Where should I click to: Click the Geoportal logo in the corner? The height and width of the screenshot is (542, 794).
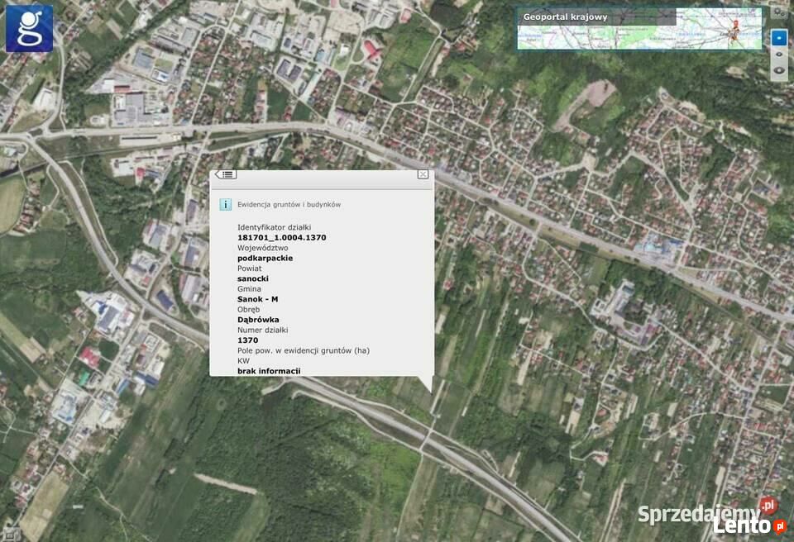[29, 28]
